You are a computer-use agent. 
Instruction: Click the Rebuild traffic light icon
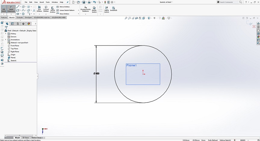(105, 2)
